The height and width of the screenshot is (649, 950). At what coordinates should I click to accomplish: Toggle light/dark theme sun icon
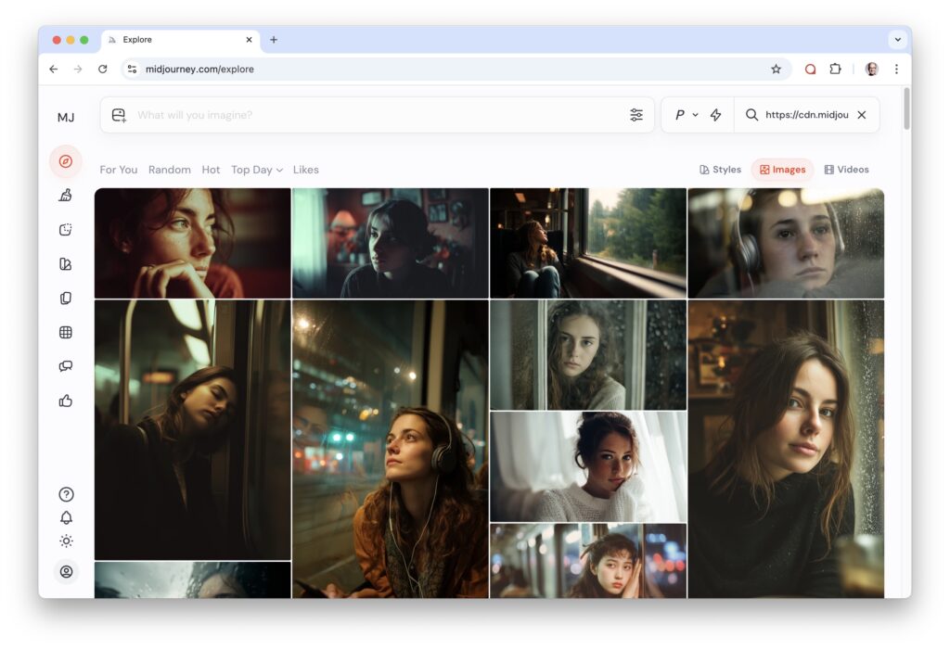click(x=66, y=541)
